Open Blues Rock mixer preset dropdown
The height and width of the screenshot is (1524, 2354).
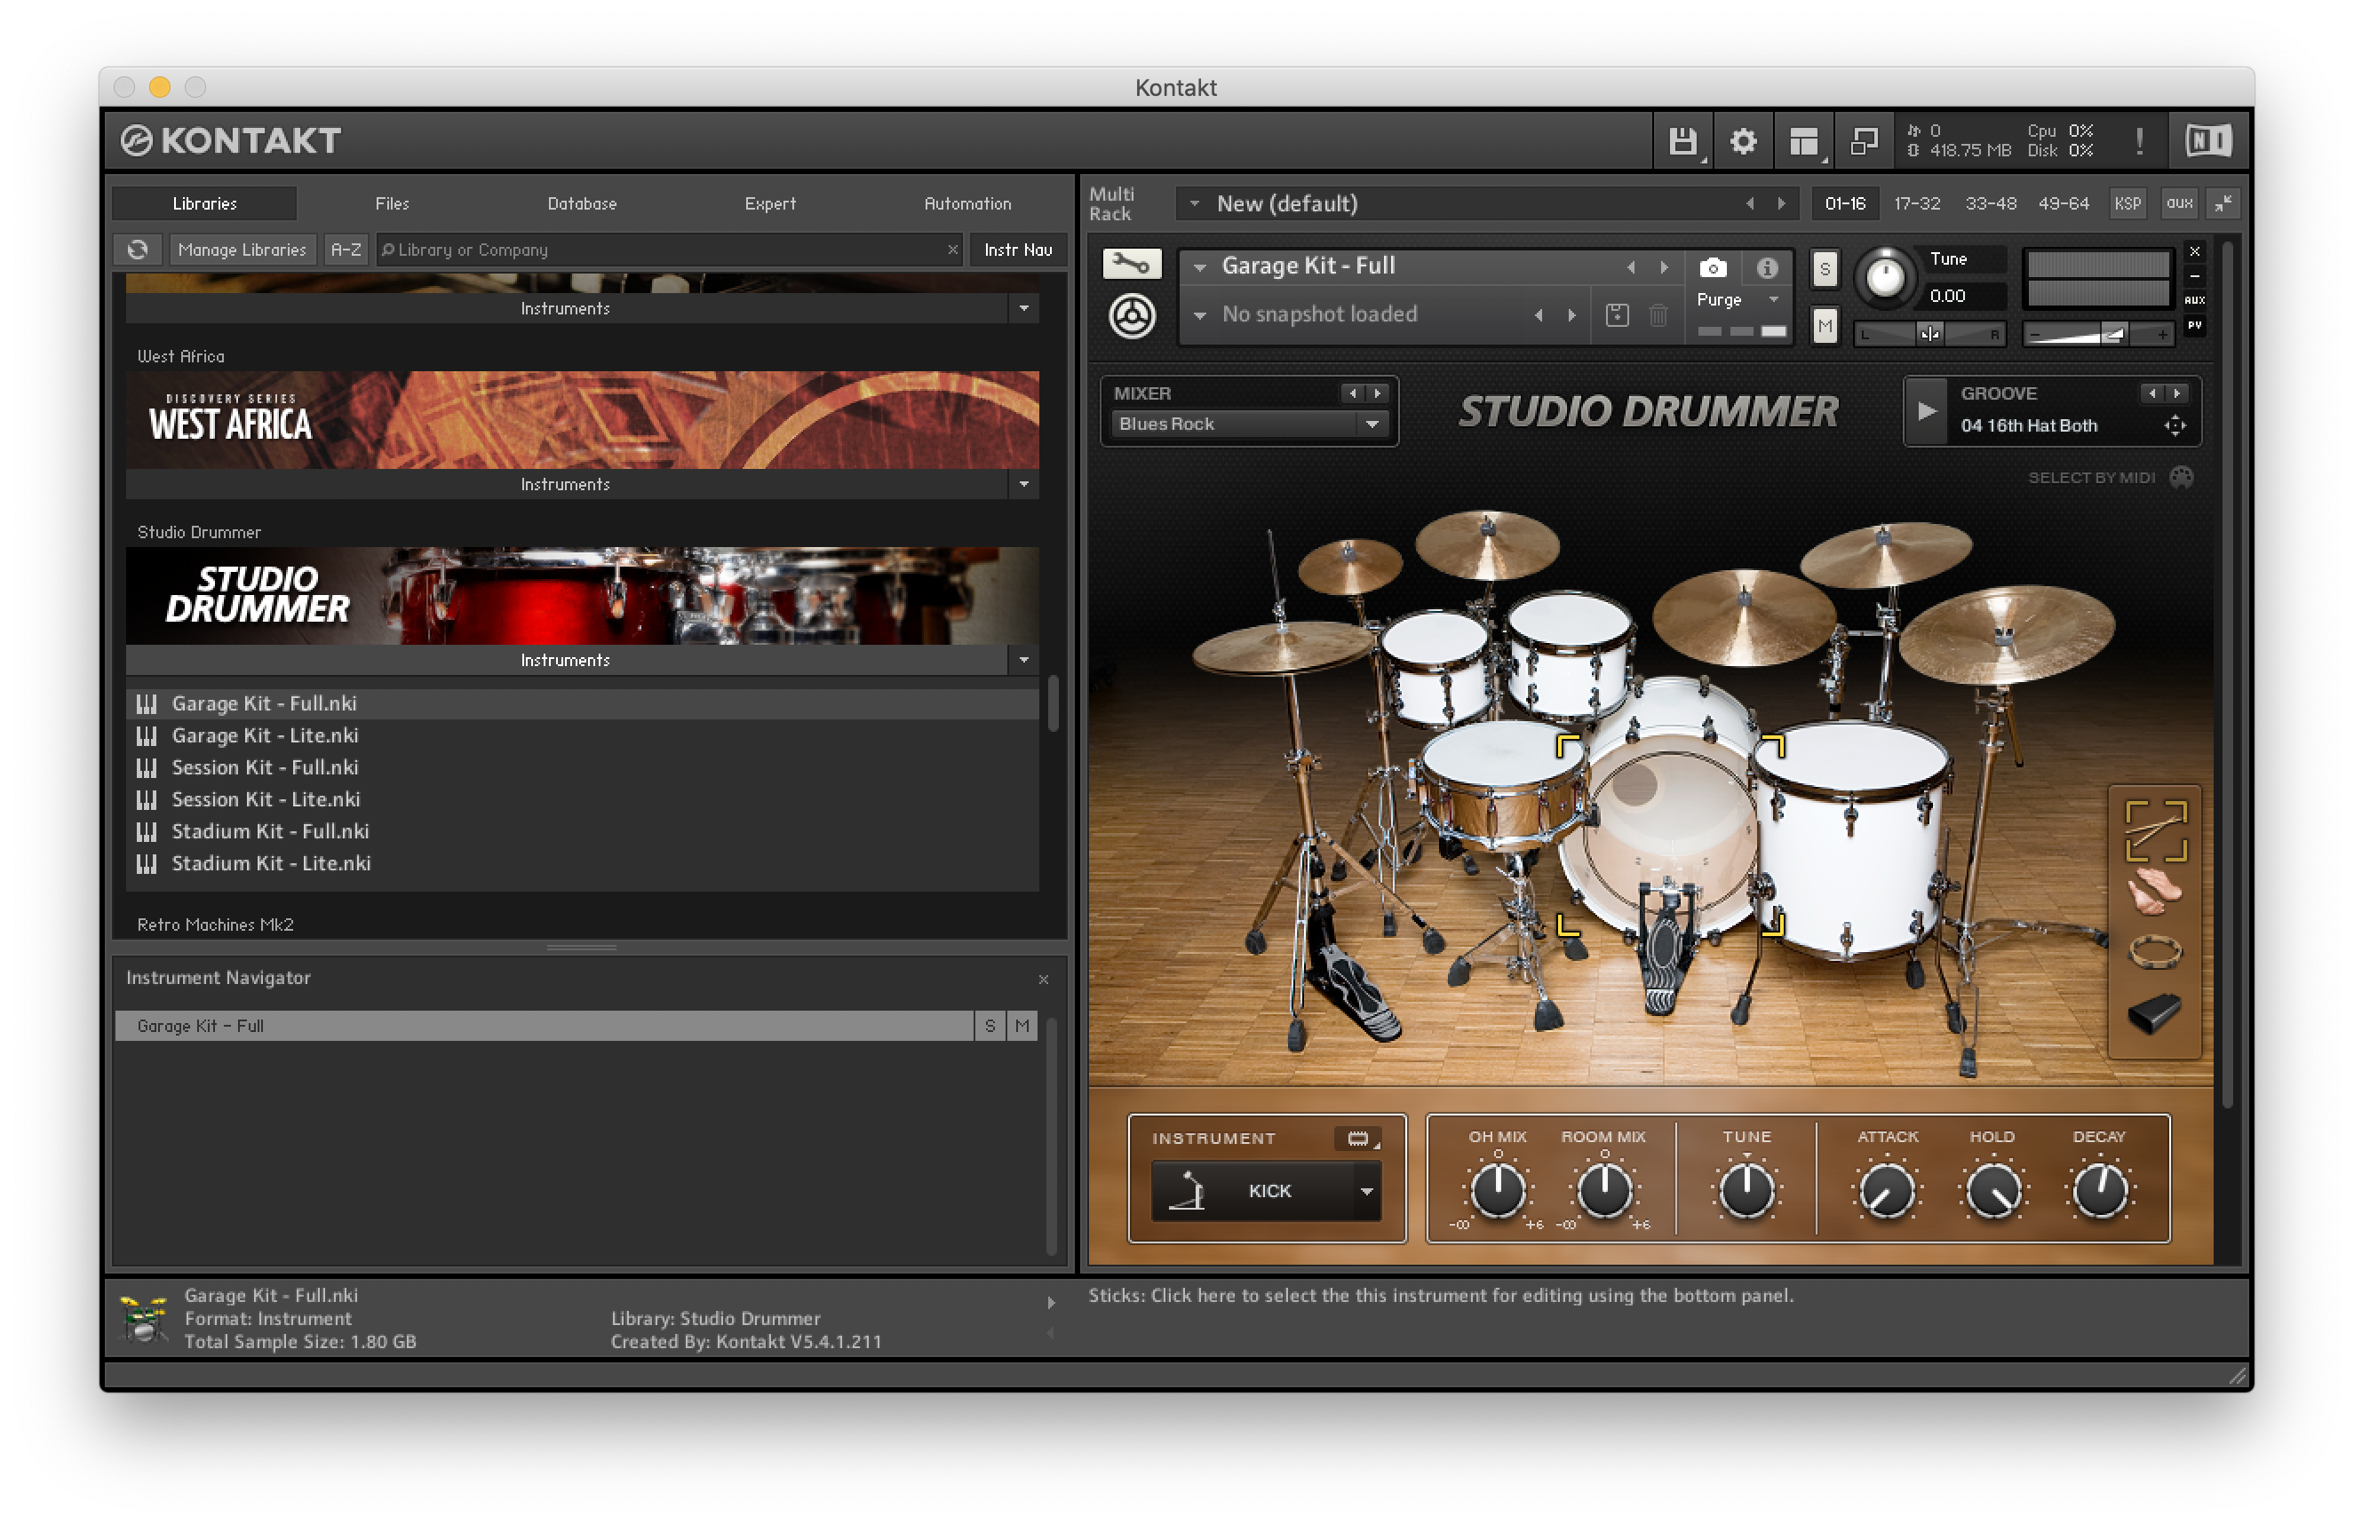(x=1371, y=425)
